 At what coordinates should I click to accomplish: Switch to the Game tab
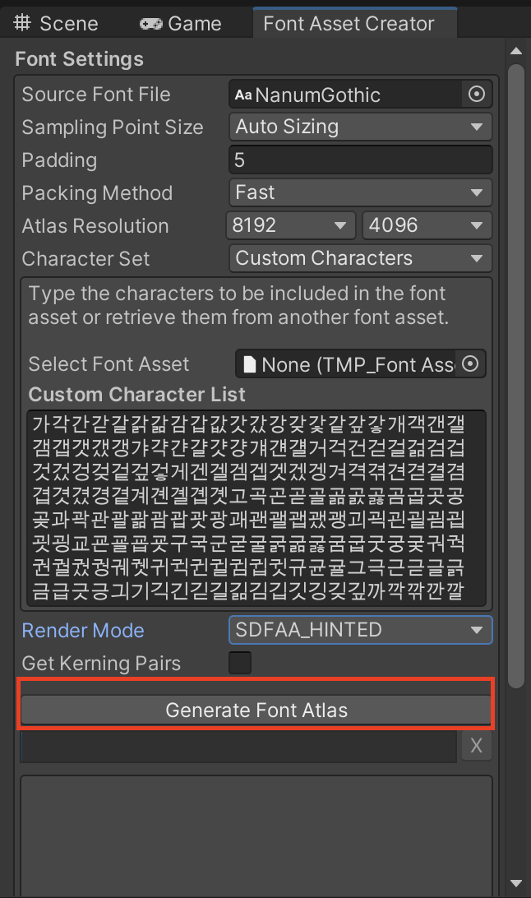click(182, 24)
